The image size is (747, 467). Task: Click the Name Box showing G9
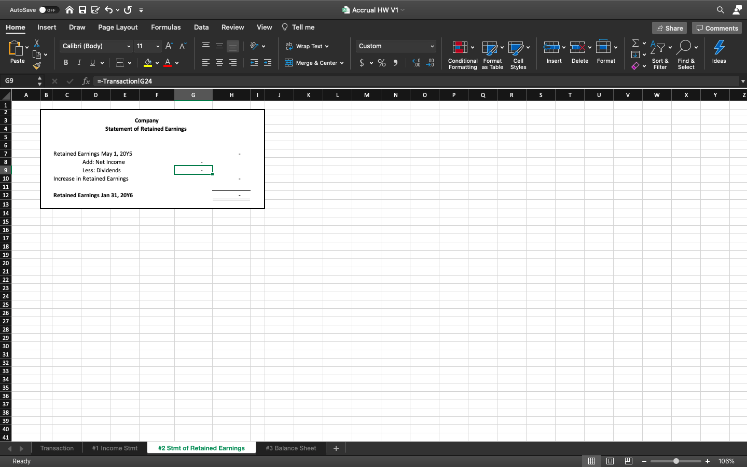(19, 81)
